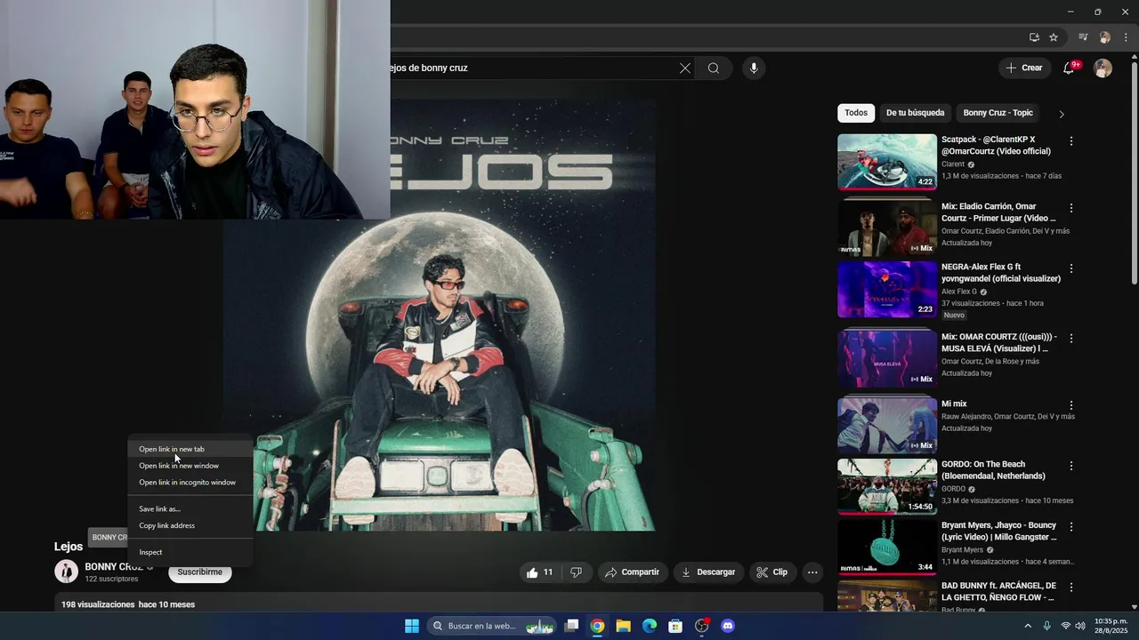Click the install app icon in address bar
The width and height of the screenshot is (1139, 640).
[x=1034, y=37]
